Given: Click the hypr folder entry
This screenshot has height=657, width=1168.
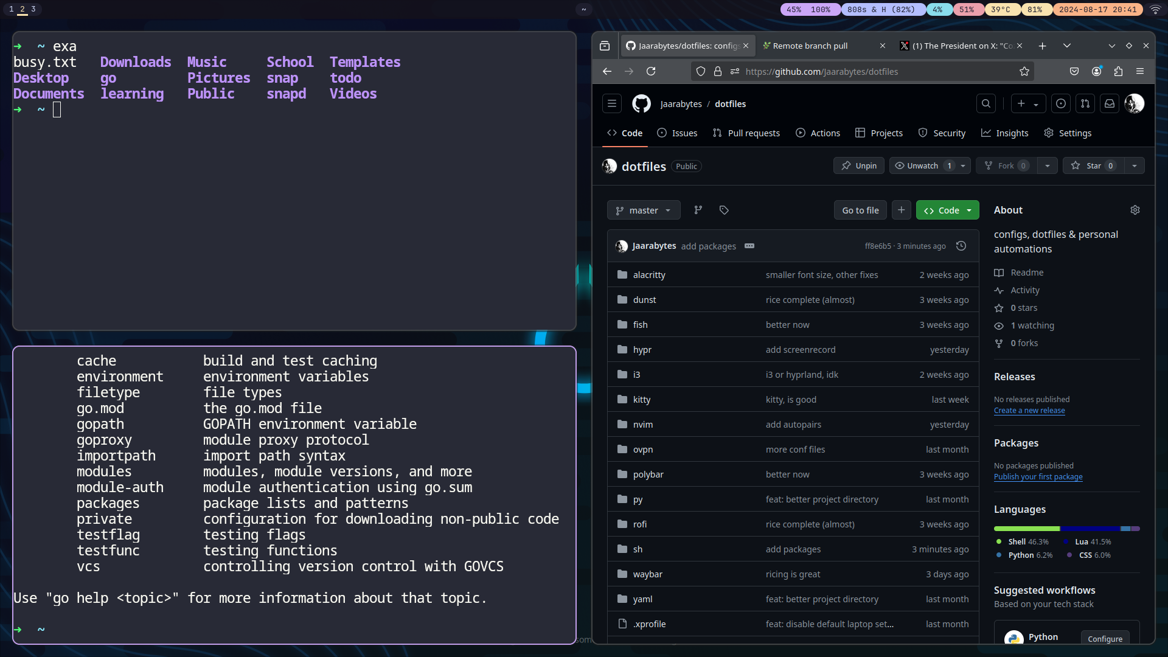Looking at the screenshot, I should (x=642, y=349).
